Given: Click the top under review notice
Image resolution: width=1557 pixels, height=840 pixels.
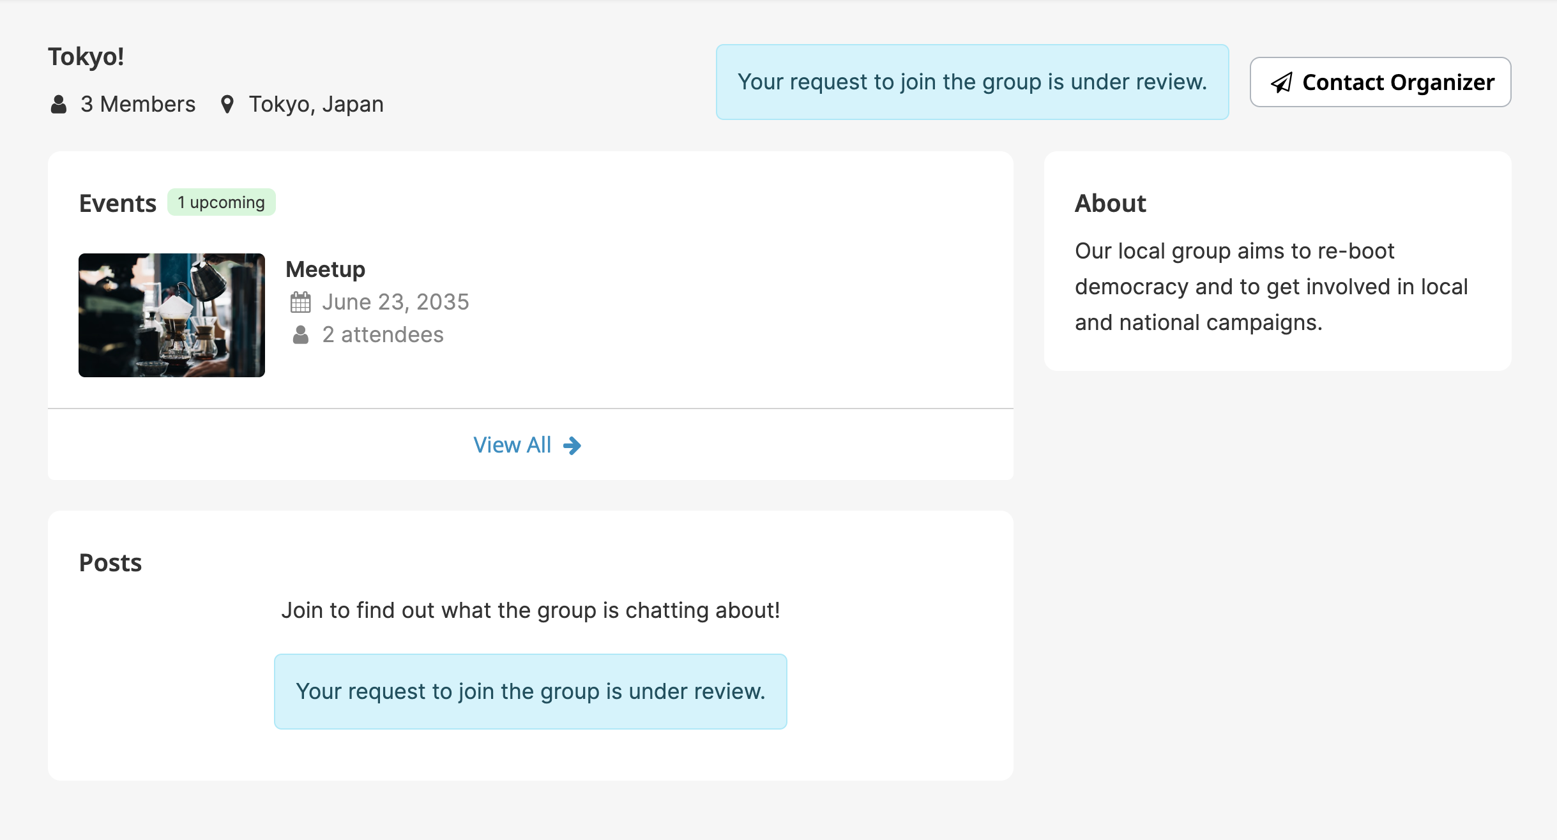Looking at the screenshot, I should (x=972, y=82).
